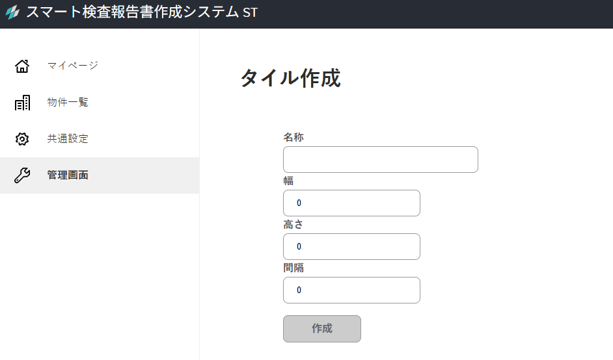Click the home icon in sidebar
The width and height of the screenshot is (613, 360).
(x=22, y=66)
